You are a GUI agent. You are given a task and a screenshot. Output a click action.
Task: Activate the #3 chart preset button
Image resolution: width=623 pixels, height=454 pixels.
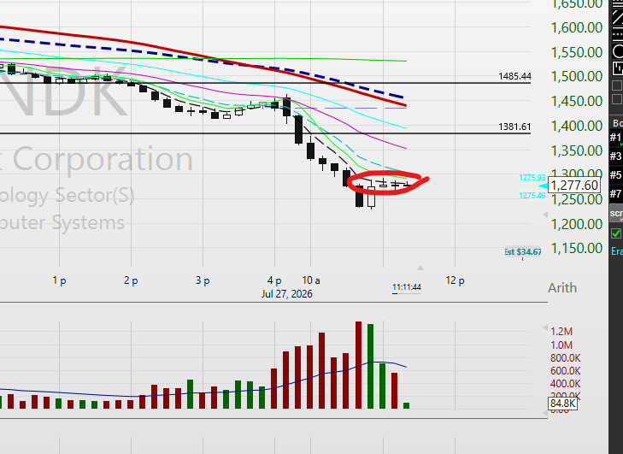[616, 156]
